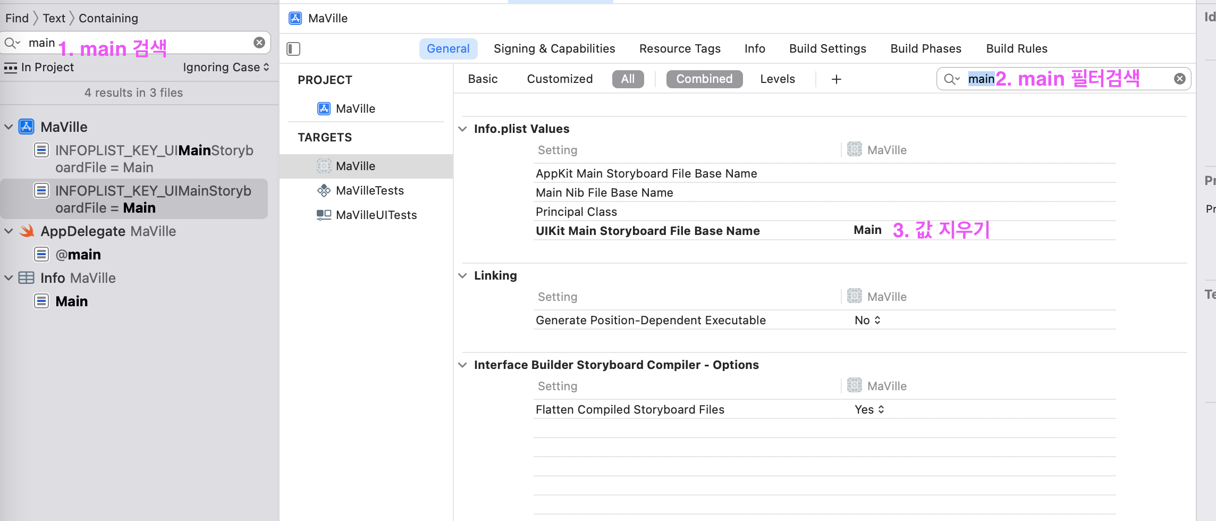Open the Build Settings tab
The width and height of the screenshot is (1216, 521).
827,48
